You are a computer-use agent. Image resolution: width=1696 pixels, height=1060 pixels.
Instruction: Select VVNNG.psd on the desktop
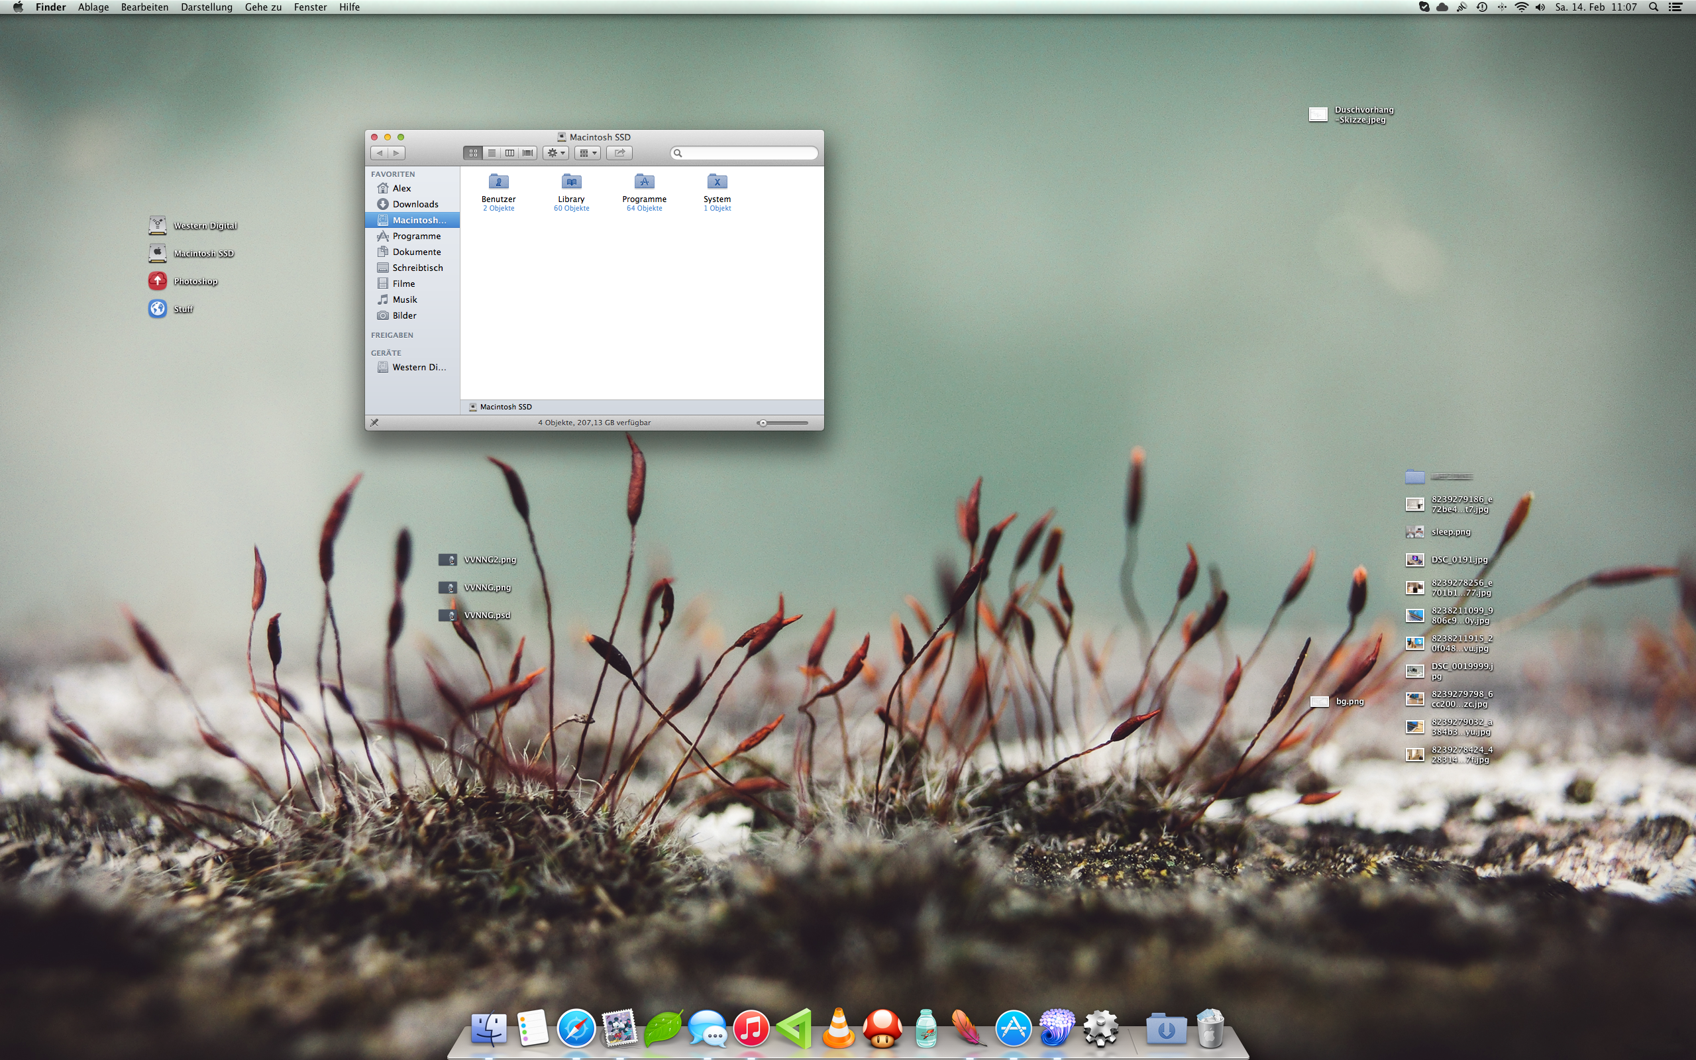[x=475, y=615]
